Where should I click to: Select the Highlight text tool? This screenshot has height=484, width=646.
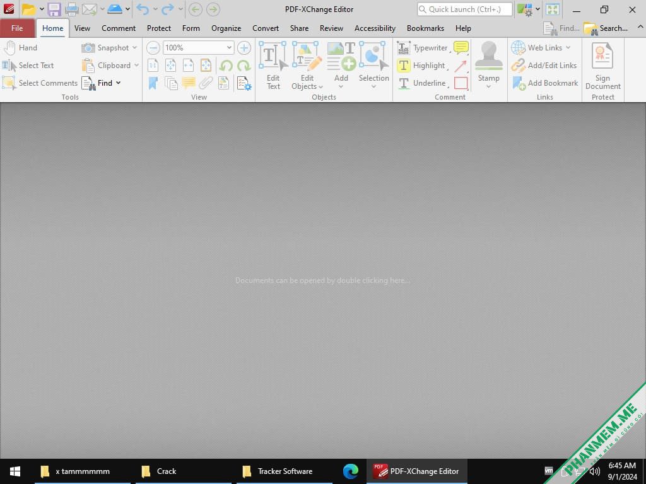[x=421, y=66]
